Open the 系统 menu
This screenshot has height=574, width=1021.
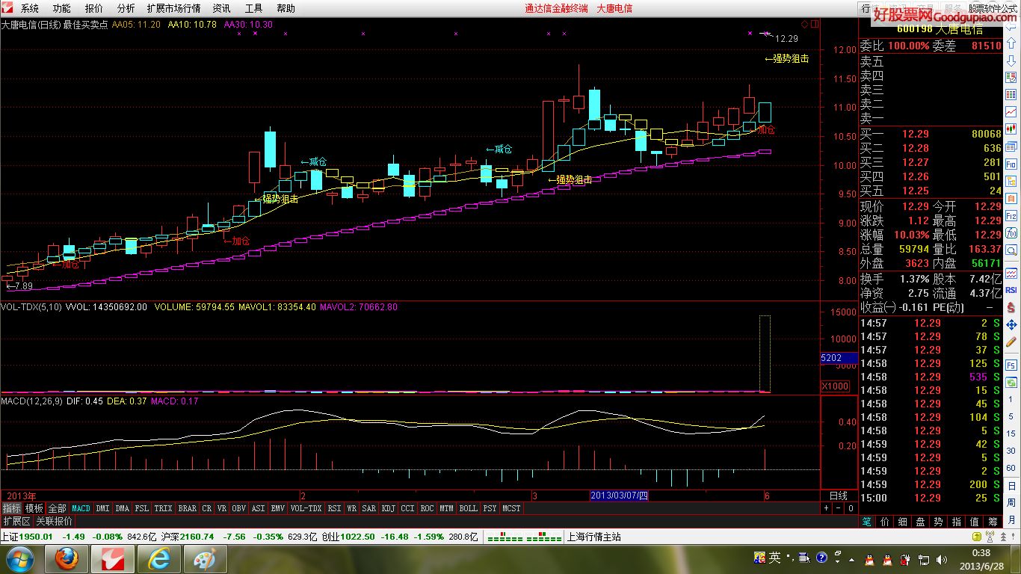point(30,8)
